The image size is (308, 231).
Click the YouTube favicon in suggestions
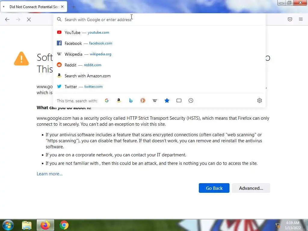point(59,32)
